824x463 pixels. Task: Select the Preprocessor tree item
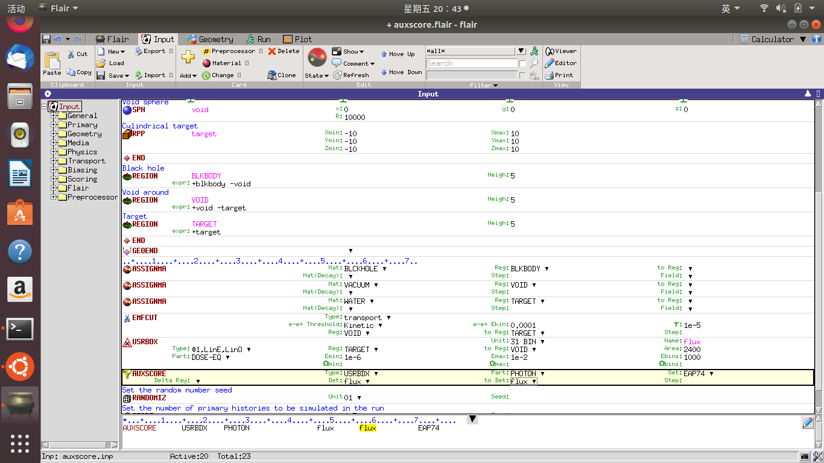[92, 197]
